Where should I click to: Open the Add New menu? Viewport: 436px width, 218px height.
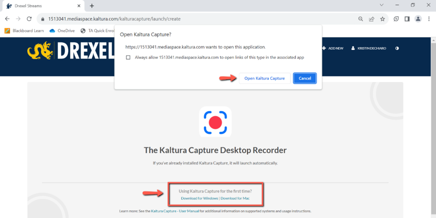[x=333, y=48]
